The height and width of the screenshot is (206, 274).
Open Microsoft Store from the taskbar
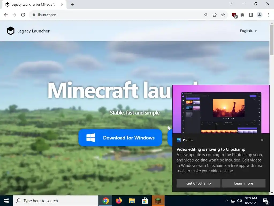(x=145, y=201)
